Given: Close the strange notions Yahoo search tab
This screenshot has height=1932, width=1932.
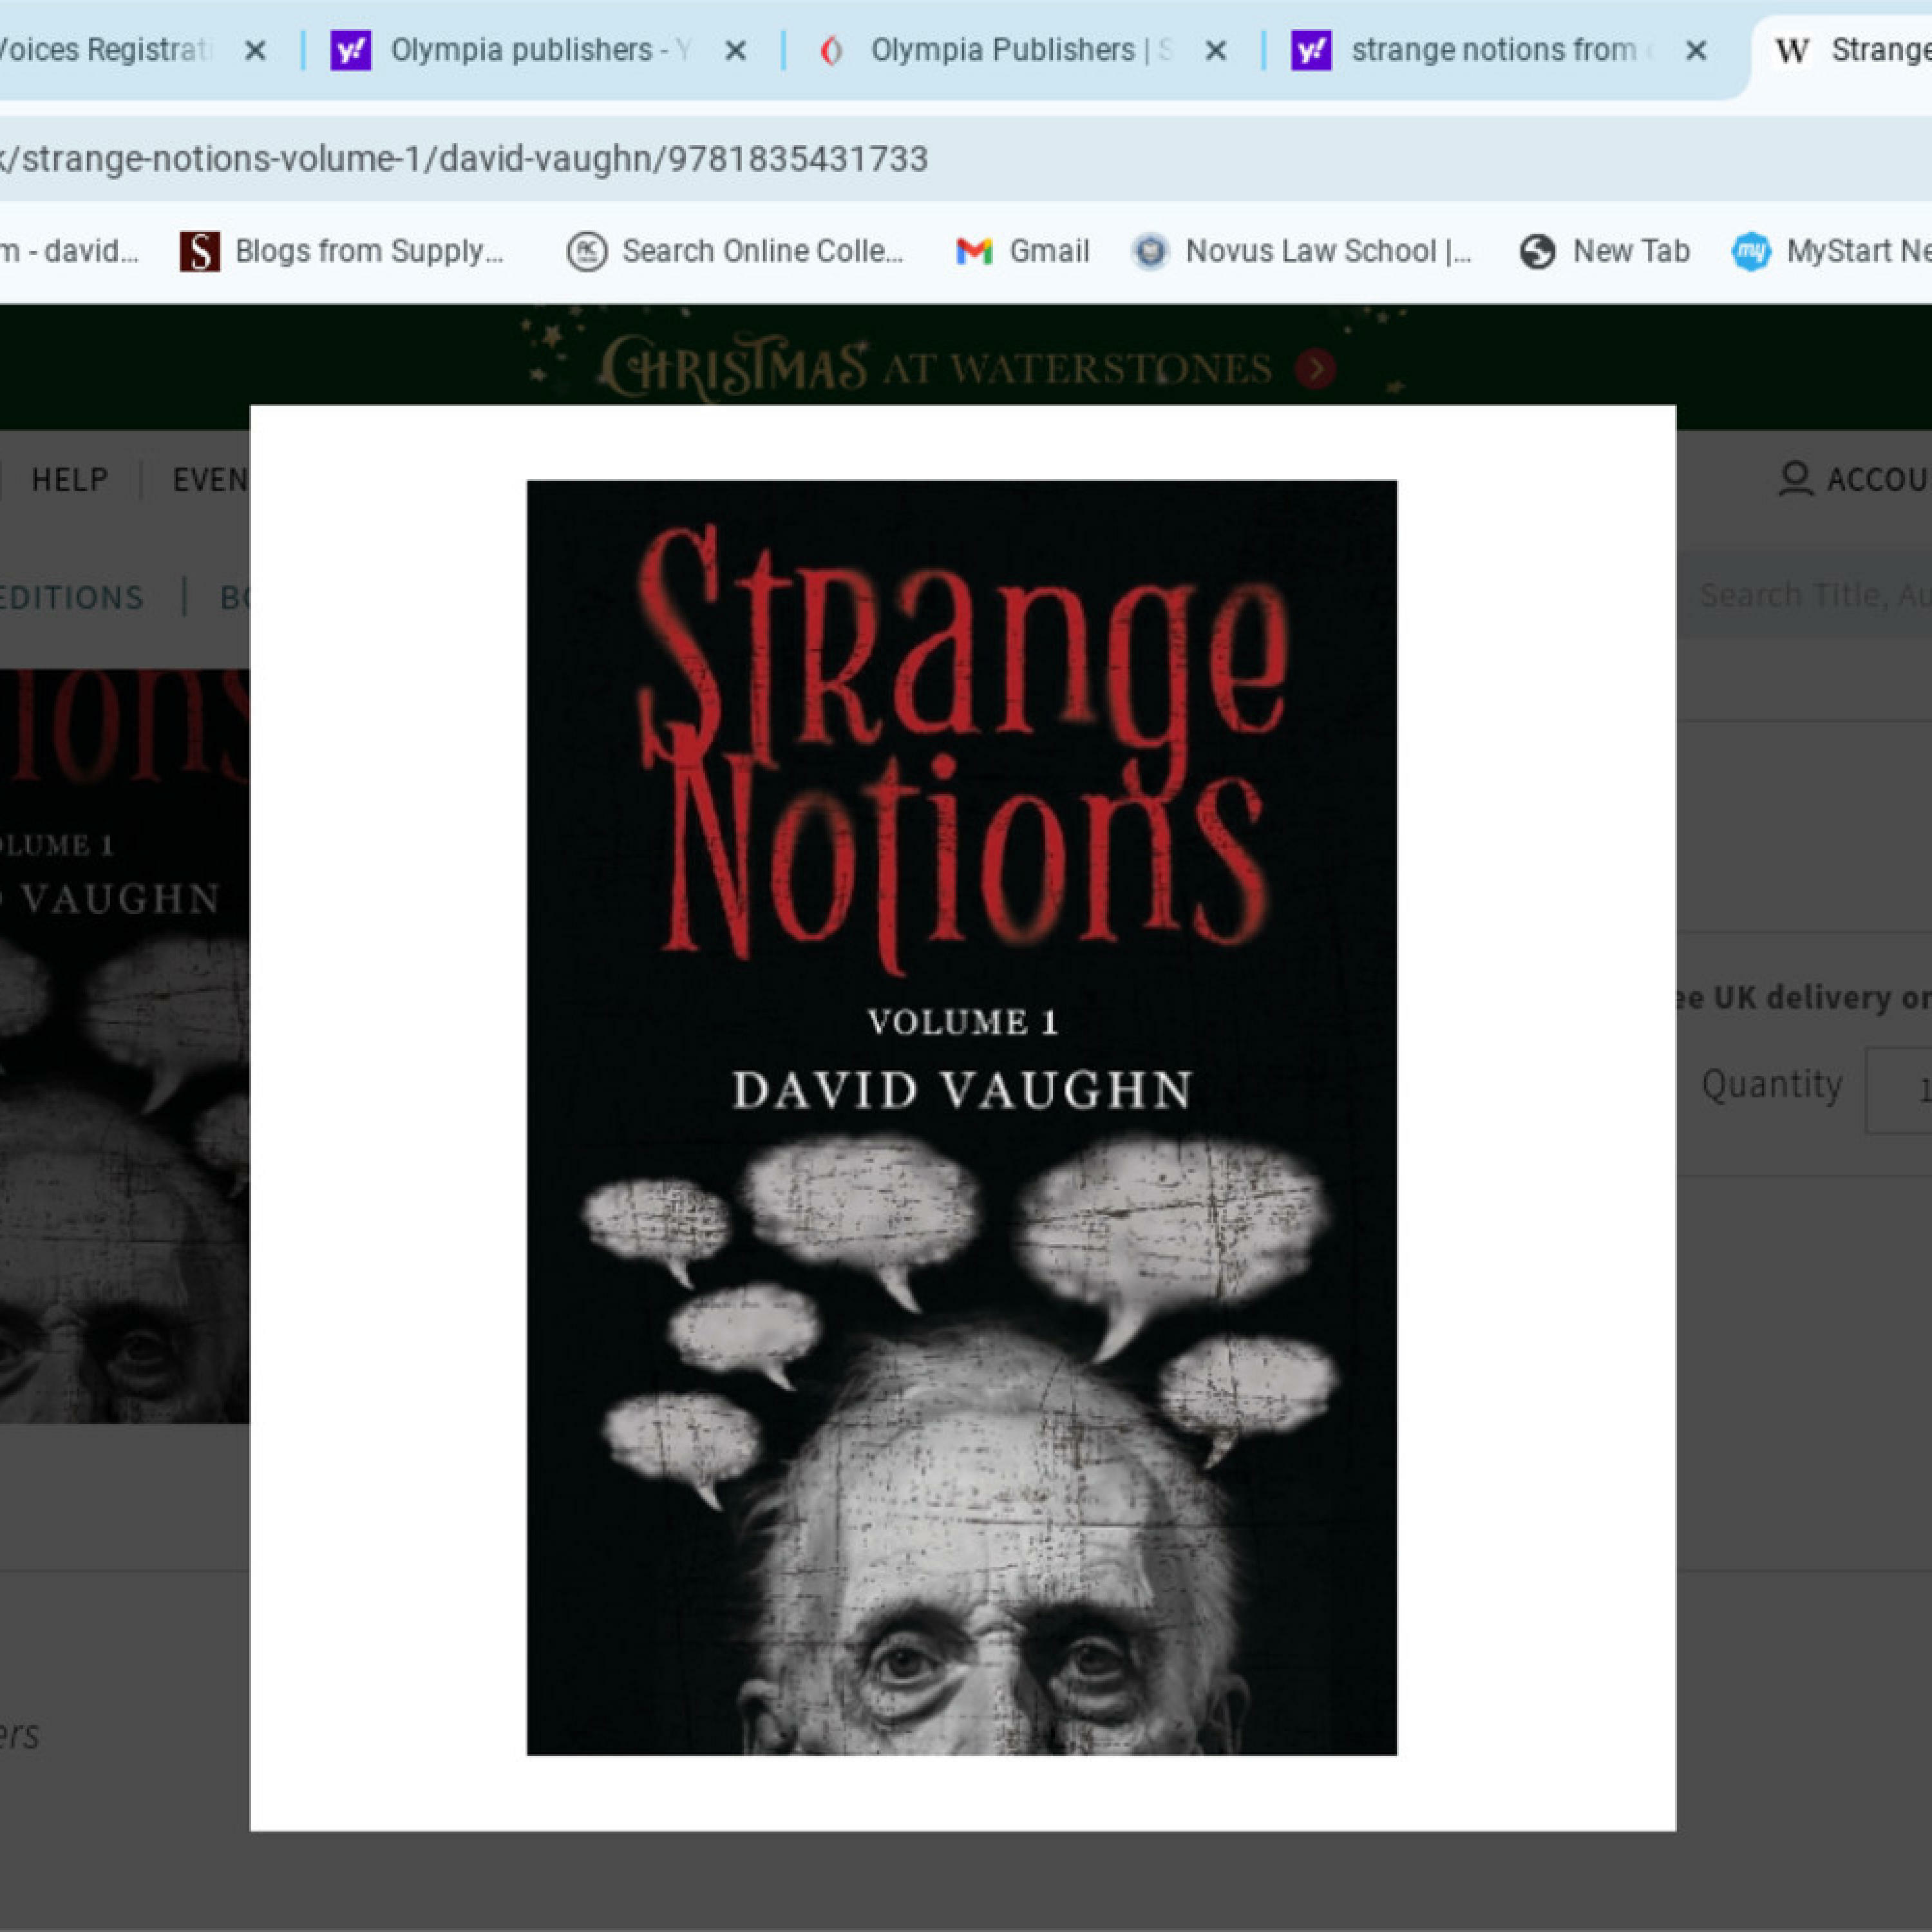Looking at the screenshot, I should click(1696, 50).
